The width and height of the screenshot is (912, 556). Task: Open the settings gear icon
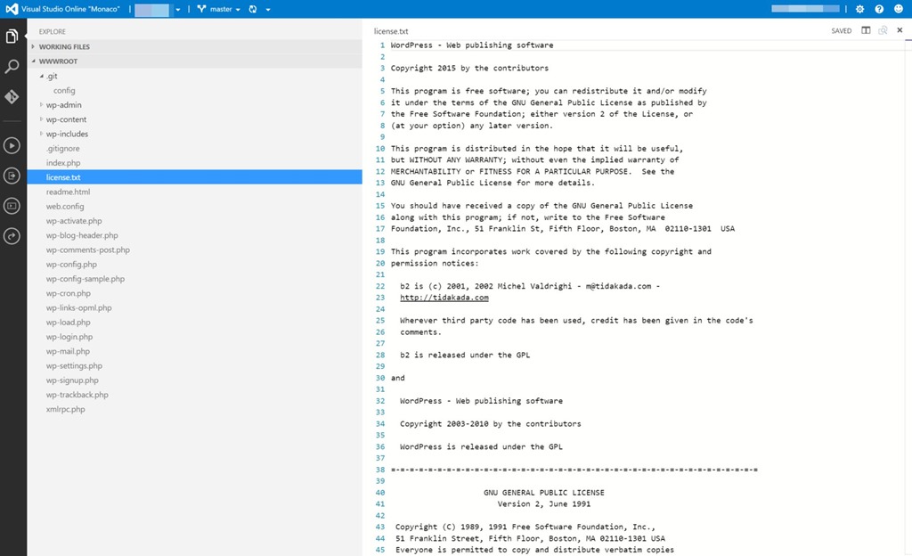point(859,9)
